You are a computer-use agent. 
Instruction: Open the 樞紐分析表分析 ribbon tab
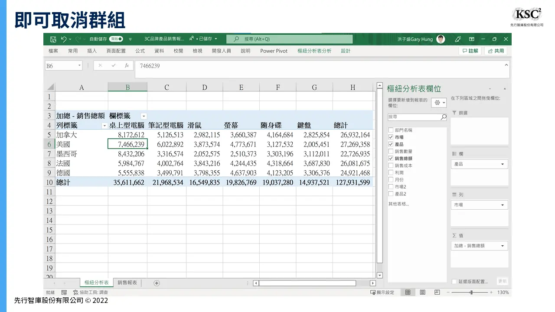tap(314, 51)
